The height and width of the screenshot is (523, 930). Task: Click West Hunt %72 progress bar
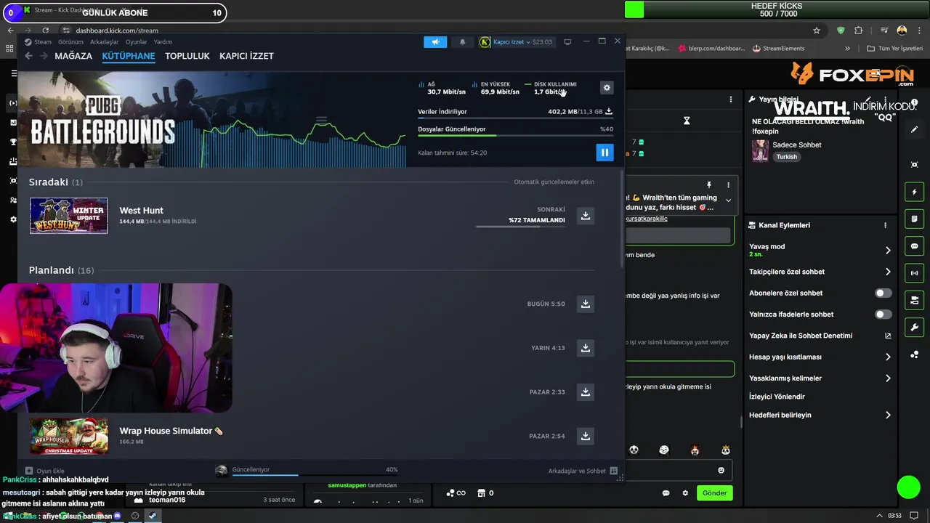pos(520,227)
